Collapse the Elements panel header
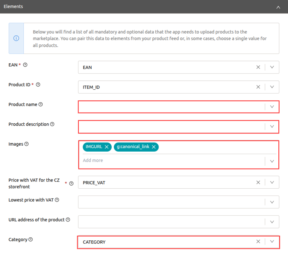288x254 pixels. (x=278, y=7)
